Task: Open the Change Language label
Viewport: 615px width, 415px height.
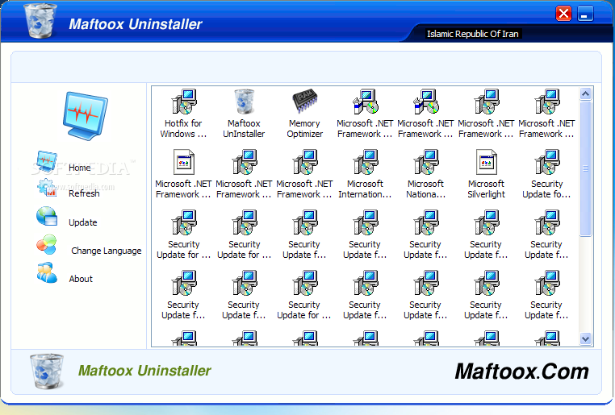Action: pyautogui.click(x=107, y=251)
